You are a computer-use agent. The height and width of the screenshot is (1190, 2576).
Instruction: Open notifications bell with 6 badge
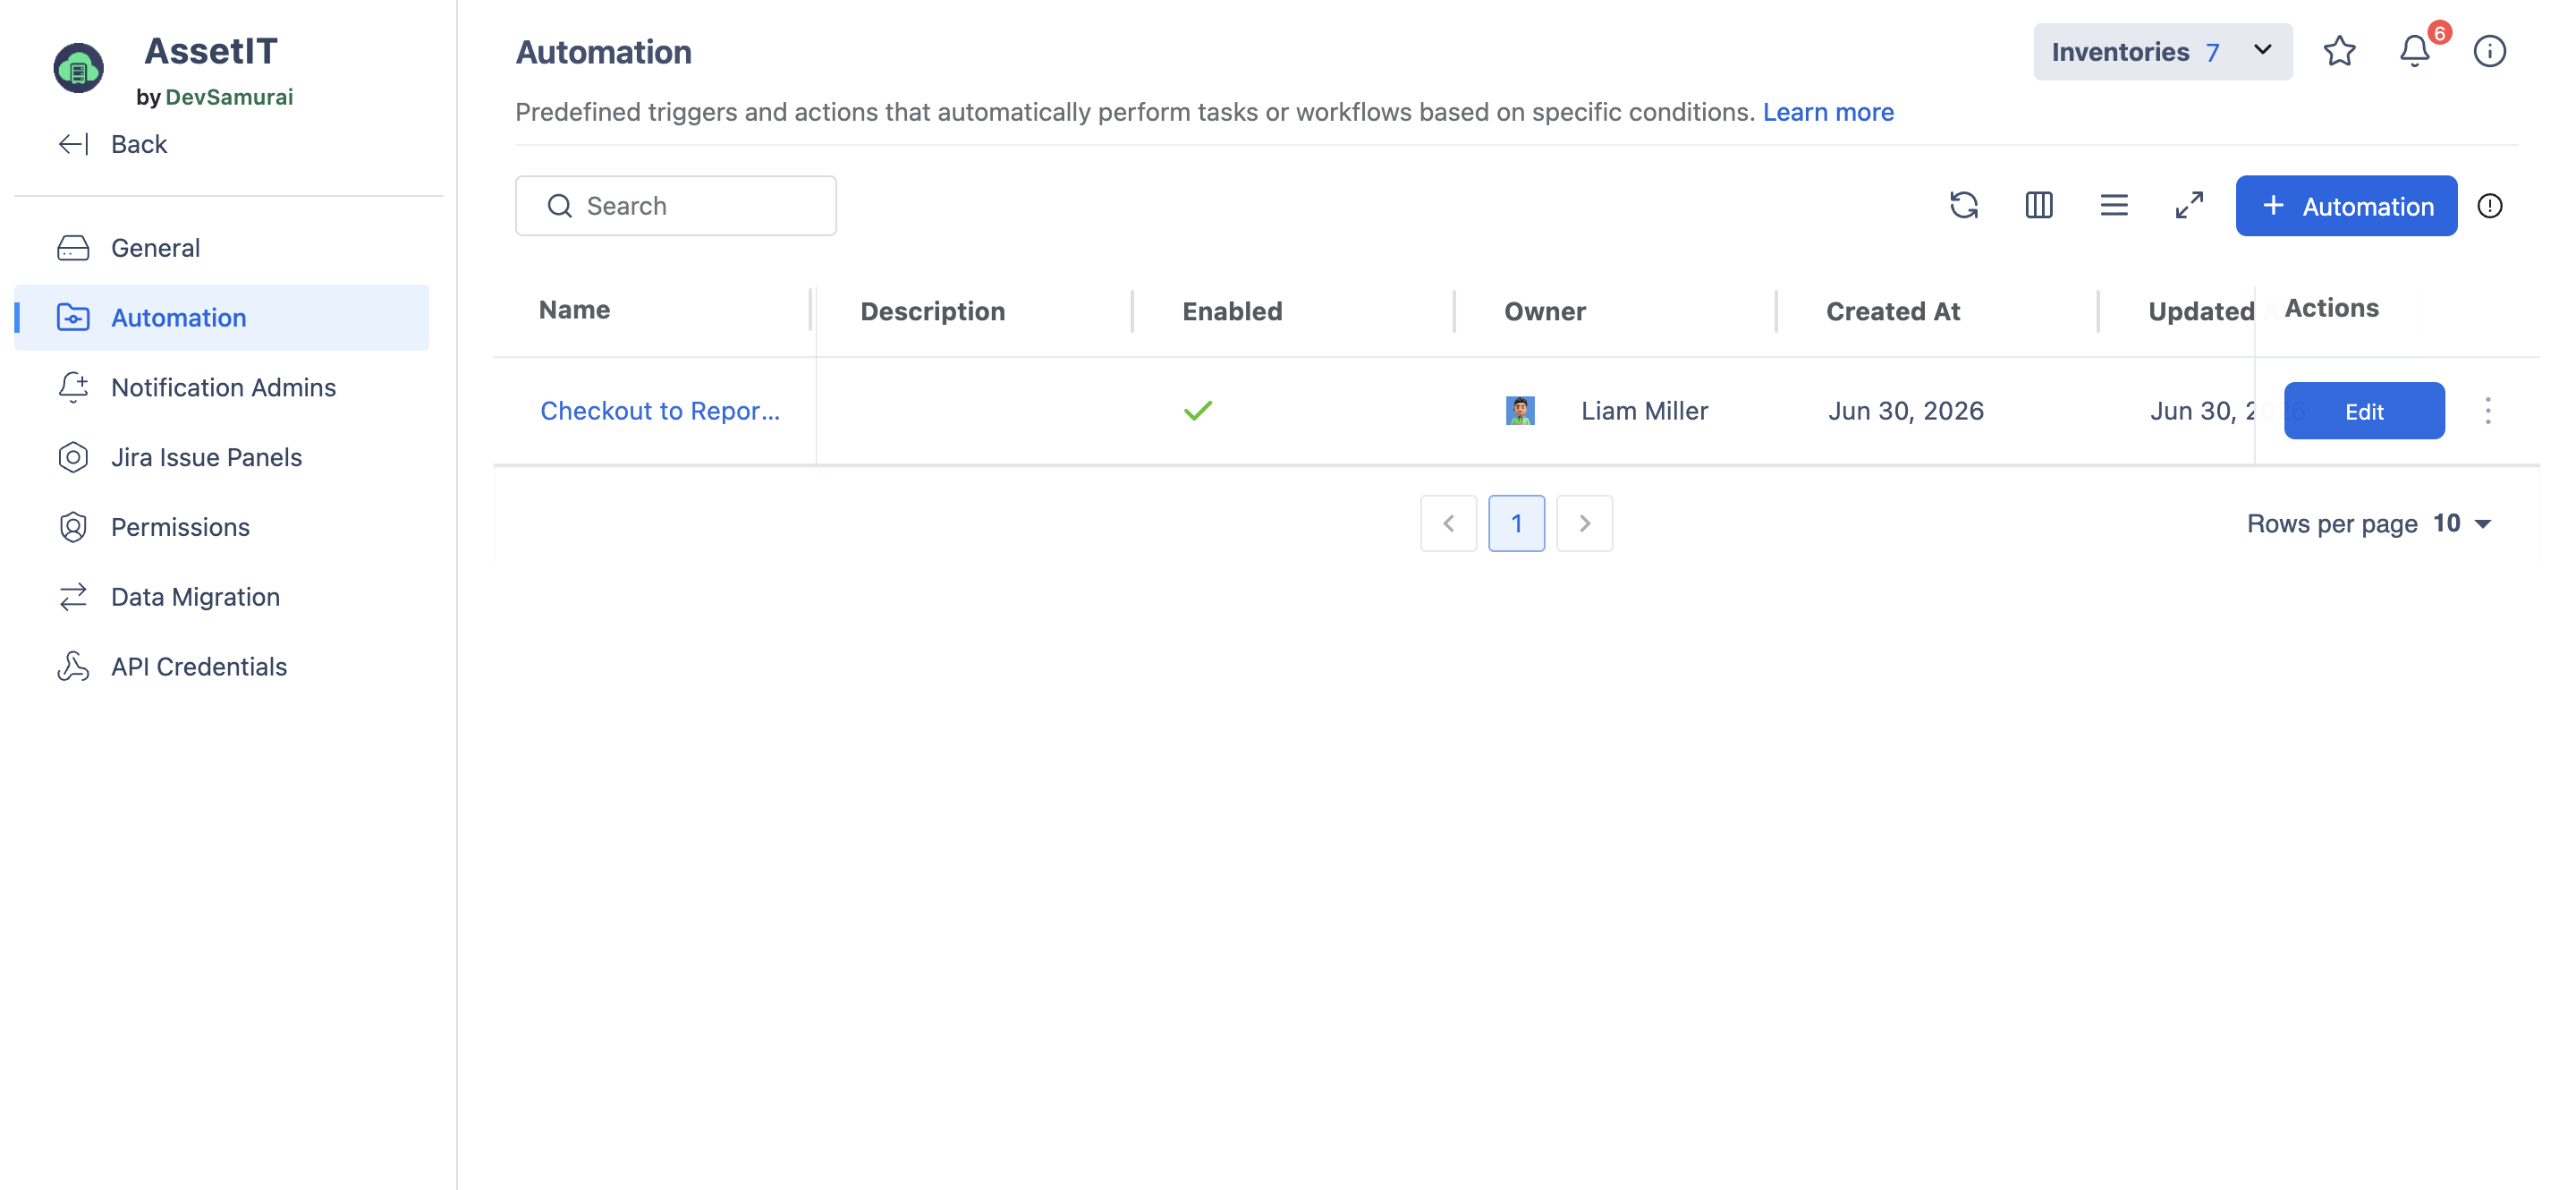2415,51
